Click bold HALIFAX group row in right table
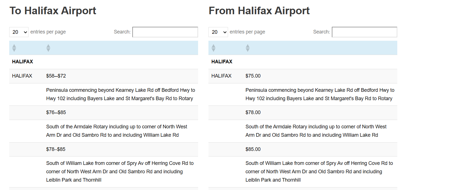Screen dimensions: 458x190 (x=222, y=62)
